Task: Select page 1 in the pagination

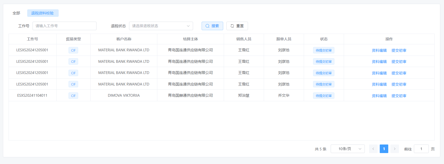Action: point(384,149)
